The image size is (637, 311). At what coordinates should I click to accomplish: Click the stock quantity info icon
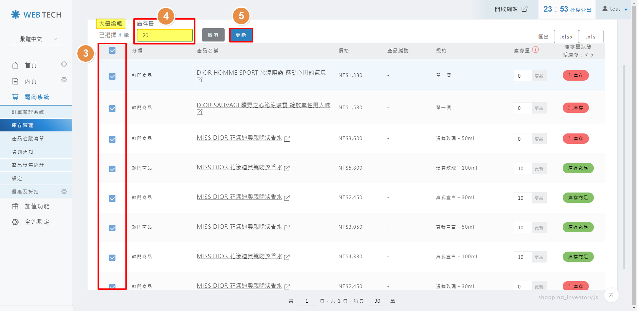pyautogui.click(x=535, y=50)
